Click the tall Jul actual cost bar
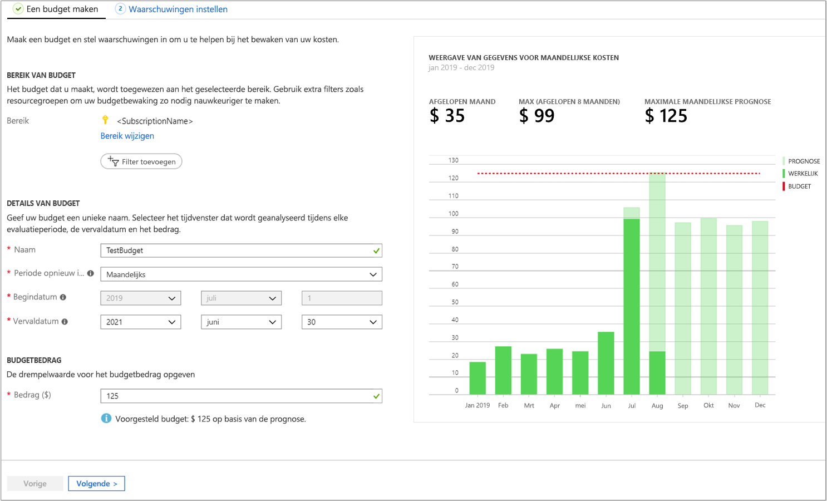The image size is (827, 501). pyautogui.click(x=632, y=307)
